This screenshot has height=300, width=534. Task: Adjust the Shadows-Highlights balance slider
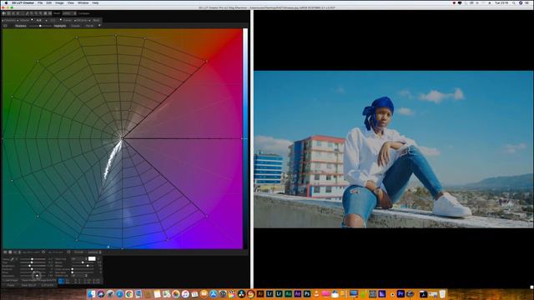click(40, 26)
